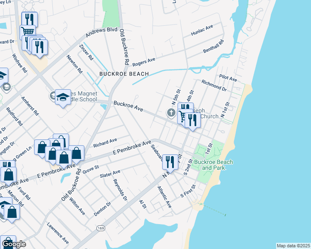Image resolution: width=311 pixels, height=249 pixels.
Task: Select the Rogers Ave street label
Action: [144, 62]
